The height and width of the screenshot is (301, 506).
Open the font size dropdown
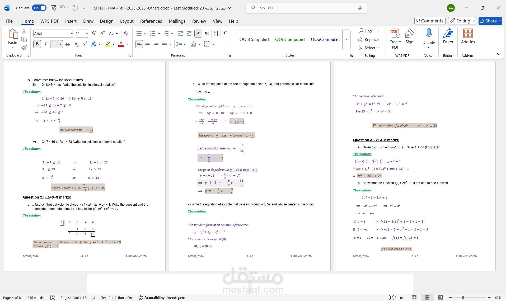(x=87, y=34)
